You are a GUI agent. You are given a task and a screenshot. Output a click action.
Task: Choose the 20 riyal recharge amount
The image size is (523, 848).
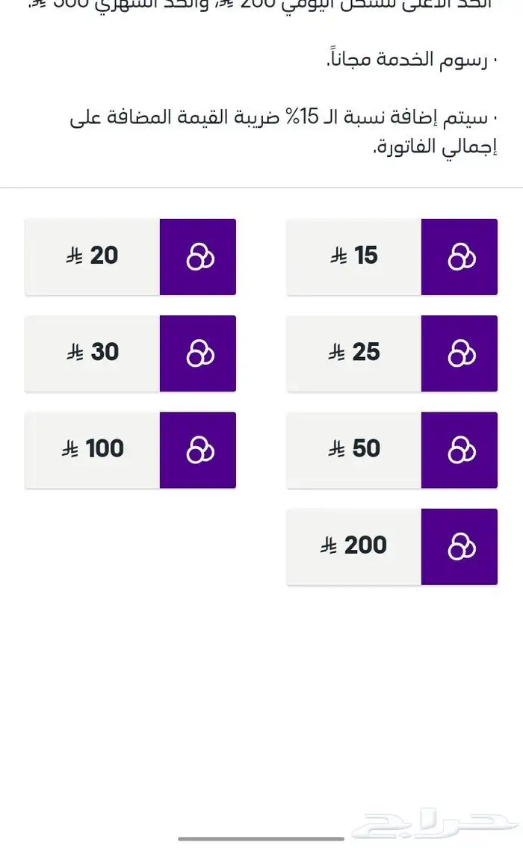pyautogui.click(x=93, y=256)
